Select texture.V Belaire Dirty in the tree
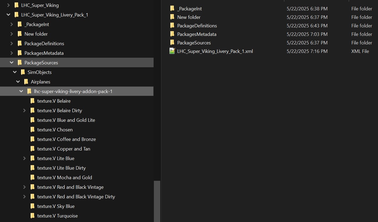The height and width of the screenshot is (222, 378). pyautogui.click(x=60, y=111)
